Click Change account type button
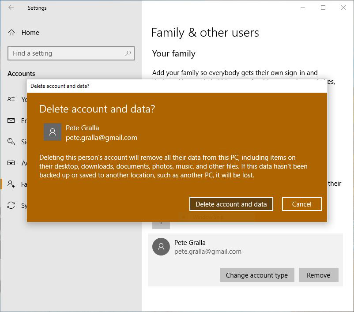 click(x=257, y=275)
